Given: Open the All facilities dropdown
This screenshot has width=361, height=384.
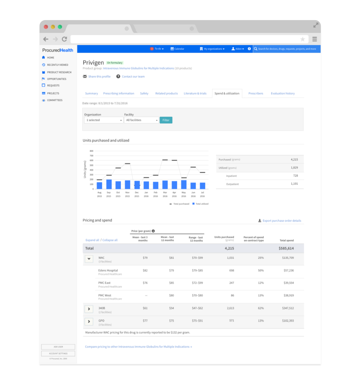Looking at the screenshot, I should (x=142, y=120).
